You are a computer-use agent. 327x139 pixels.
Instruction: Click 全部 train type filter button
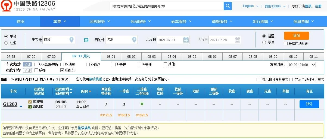pyautogui.click(x=27, y=65)
